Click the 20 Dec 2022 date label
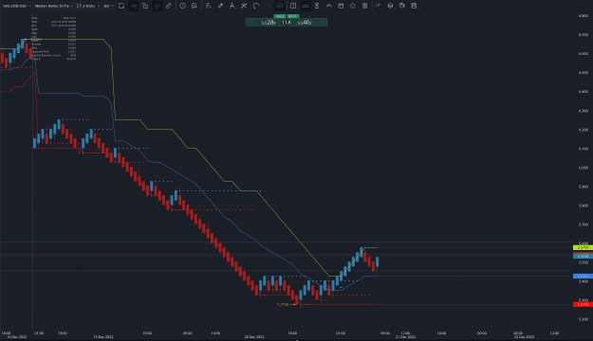Screen dimensions: 593x341 coord(254,337)
